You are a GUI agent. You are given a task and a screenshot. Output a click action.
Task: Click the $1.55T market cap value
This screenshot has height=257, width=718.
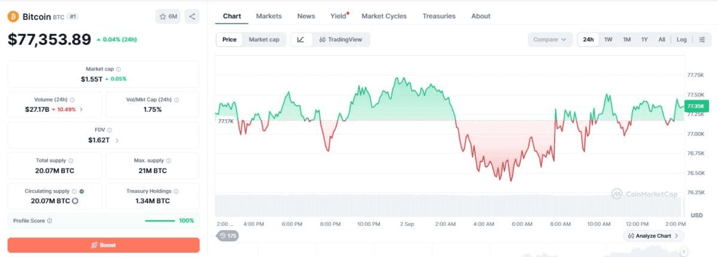(92, 79)
